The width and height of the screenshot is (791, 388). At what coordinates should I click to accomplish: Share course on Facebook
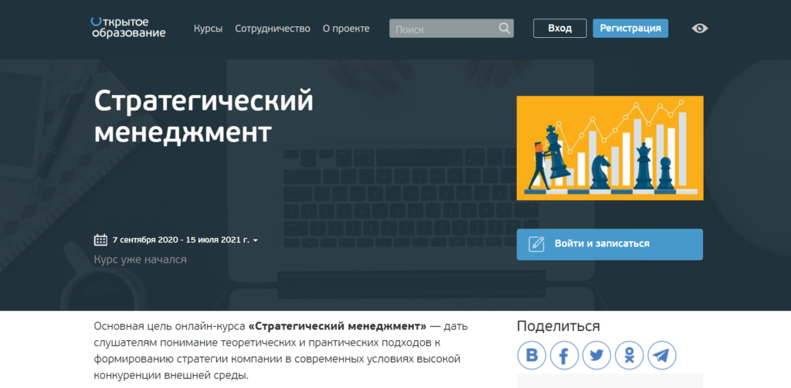[x=564, y=356]
